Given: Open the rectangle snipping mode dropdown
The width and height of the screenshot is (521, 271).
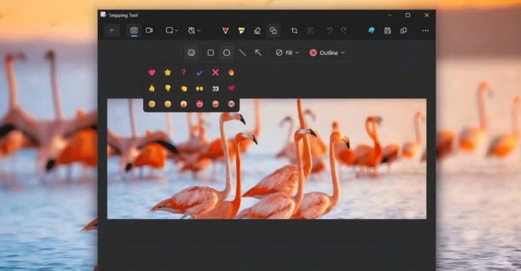Looking at the screenshot, I should tap(172, 31).
